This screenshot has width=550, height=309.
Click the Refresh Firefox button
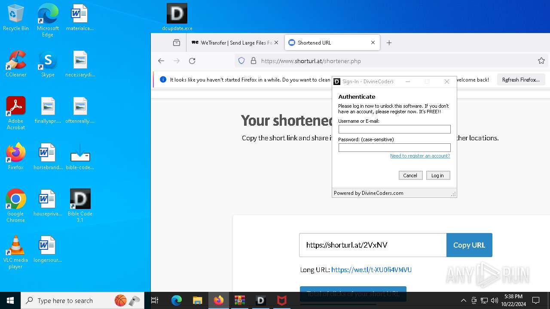(x=521, y=80)
